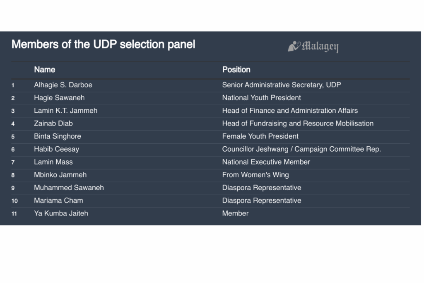This screenshot has width=424, height=283.
Task: Click the From Women's Wing position
Action: (x=255, y=175)
